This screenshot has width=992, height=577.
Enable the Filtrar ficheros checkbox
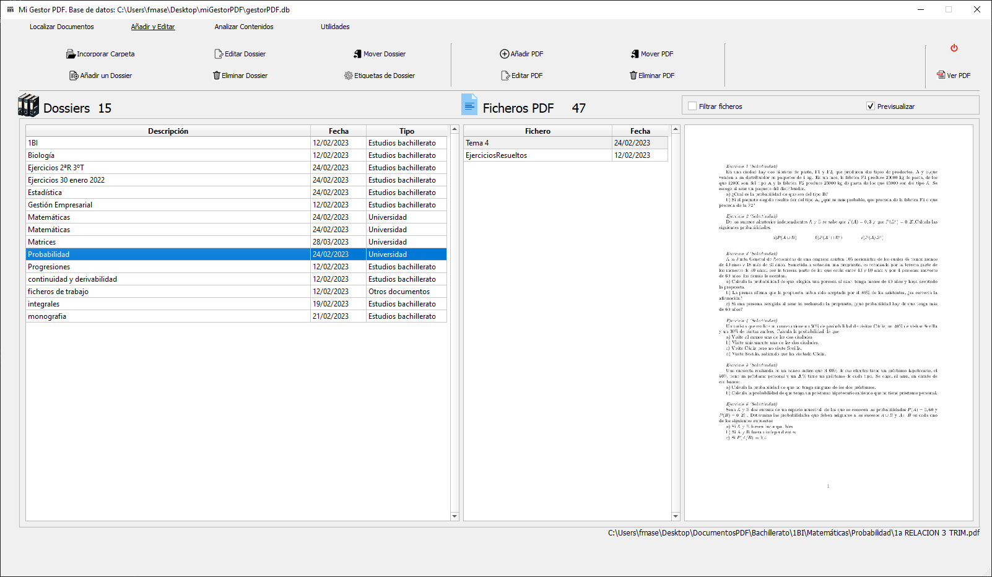tap(692, 106)
